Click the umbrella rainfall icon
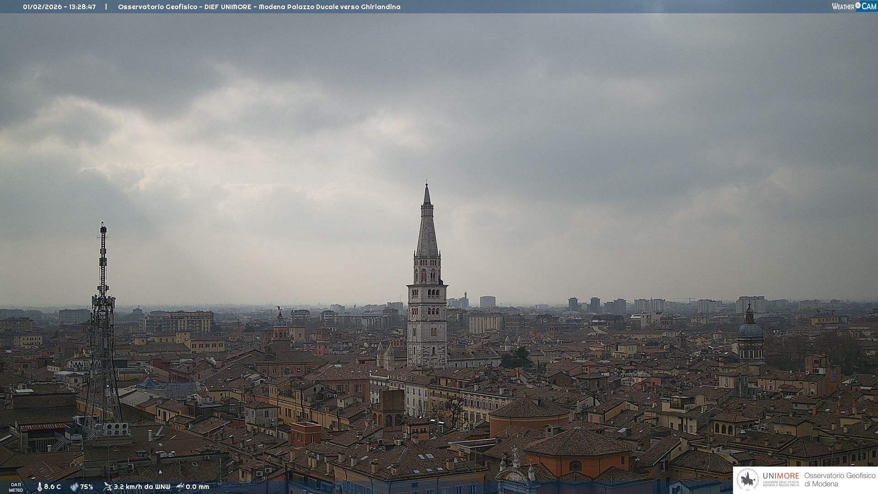 coord(180,487)
